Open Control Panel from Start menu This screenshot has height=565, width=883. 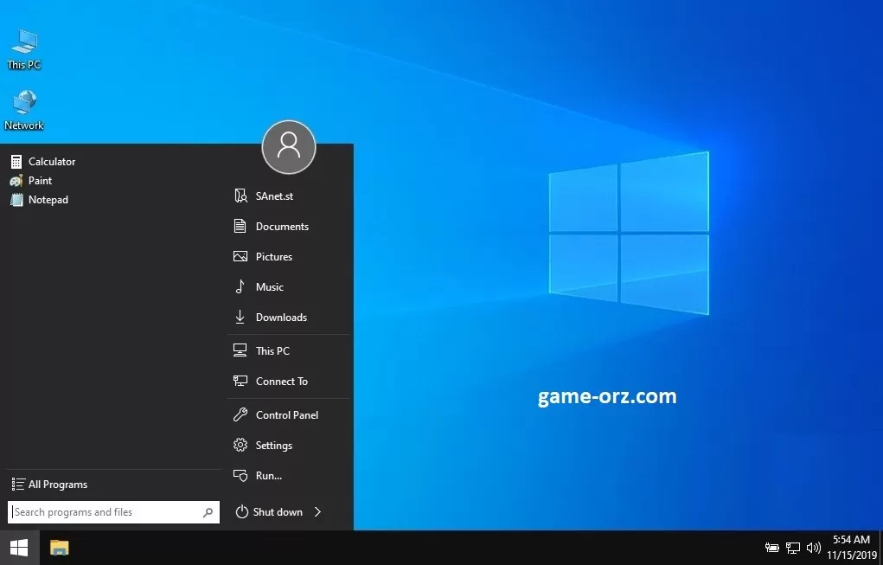click(x=286, y=415)
